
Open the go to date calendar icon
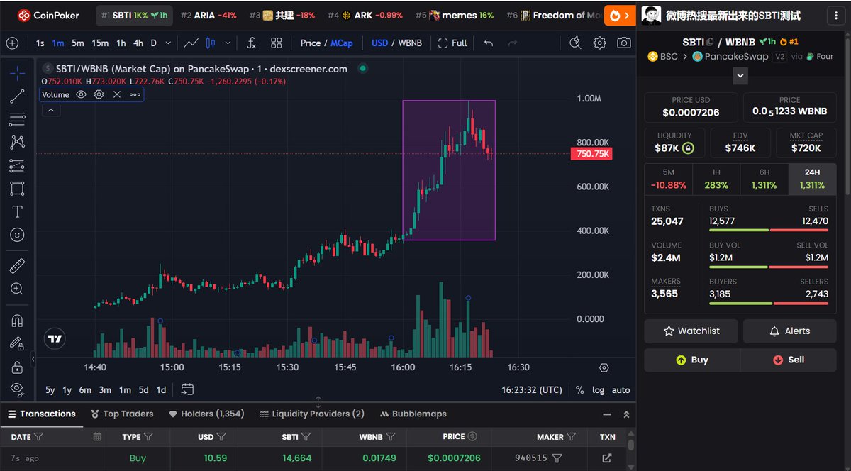pos(187,389)
